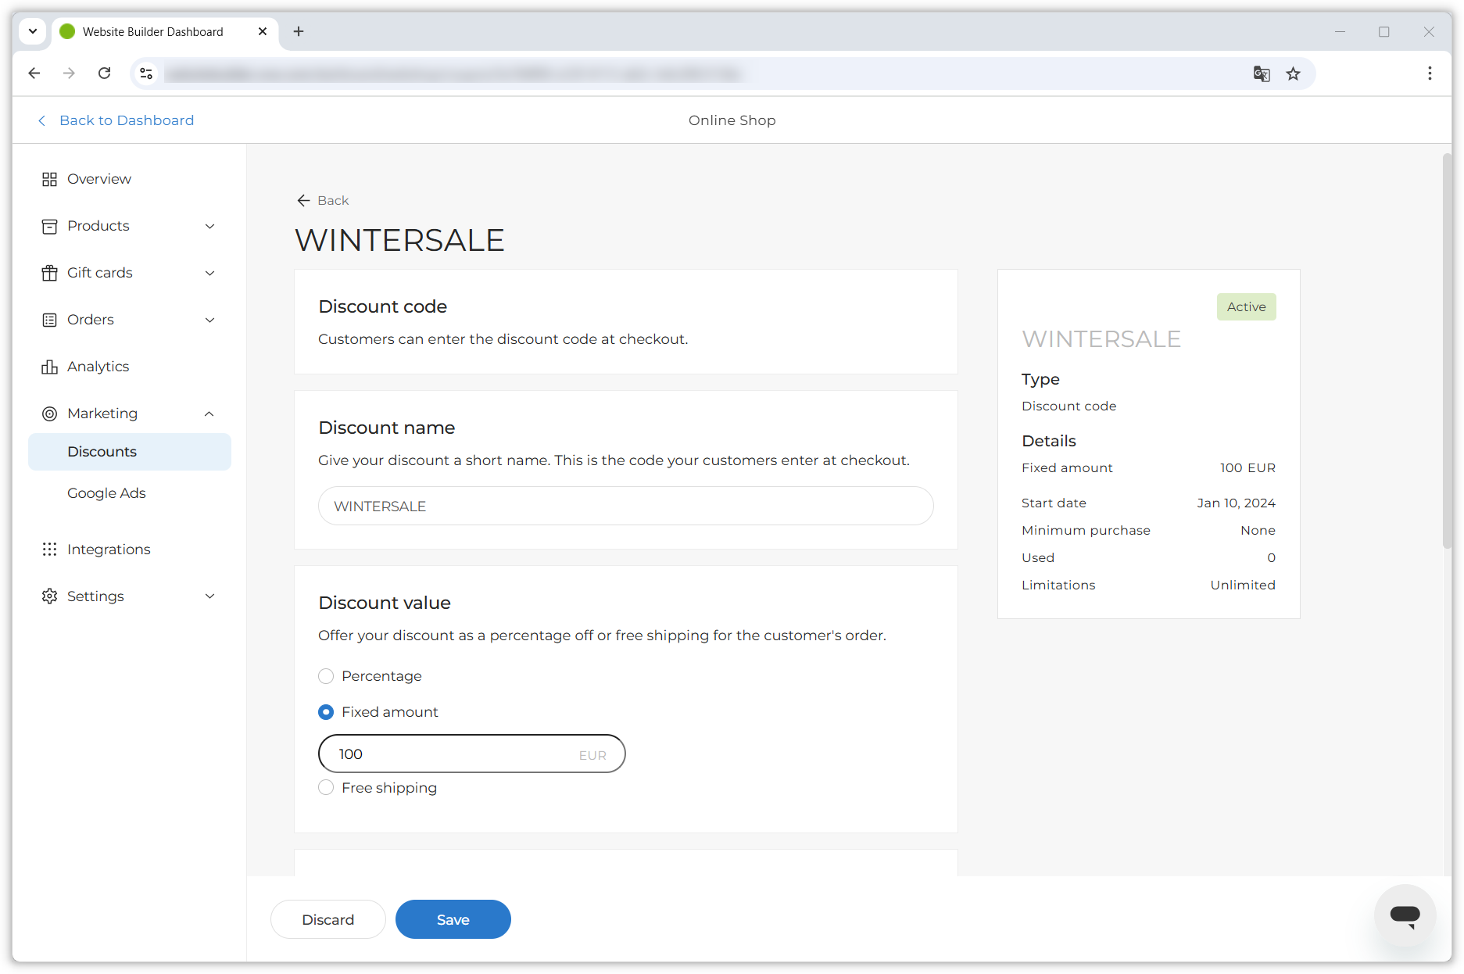Choose the Free shipping radio option
1464x974 pixels.
pyautogui.click(x=326, y=788)
